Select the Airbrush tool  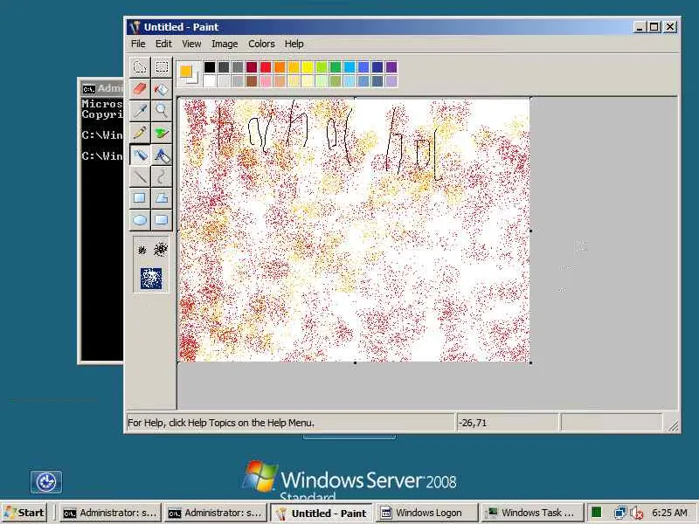140,155
